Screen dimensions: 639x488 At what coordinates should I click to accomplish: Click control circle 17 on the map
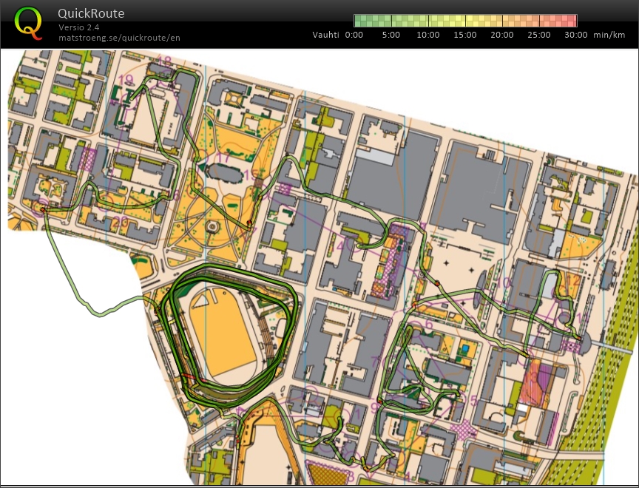pos(223,157)
